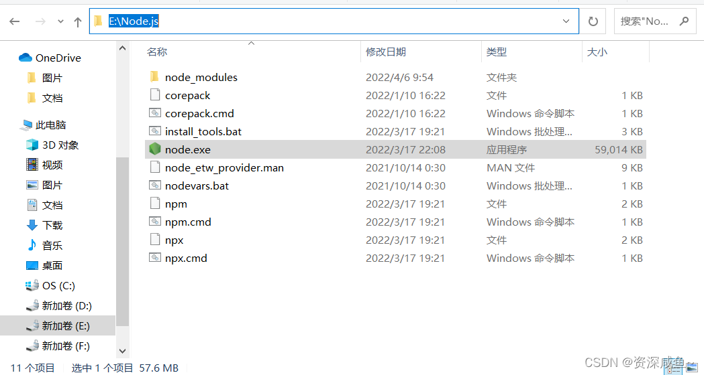
Task: Click the node.exe file name
Action: pyautogui.click(x=188, y=149)
